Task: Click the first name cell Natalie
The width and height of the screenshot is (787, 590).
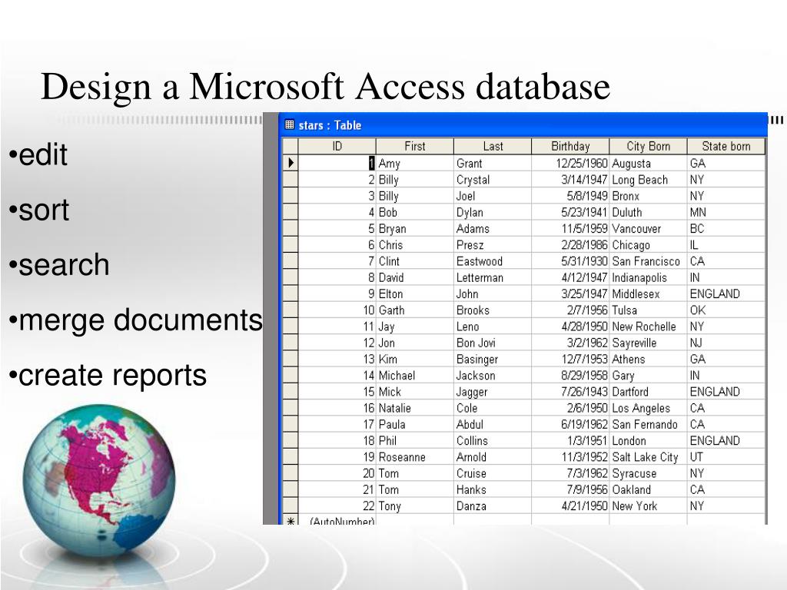Action: pyautogui.click(x=415, y=408)
